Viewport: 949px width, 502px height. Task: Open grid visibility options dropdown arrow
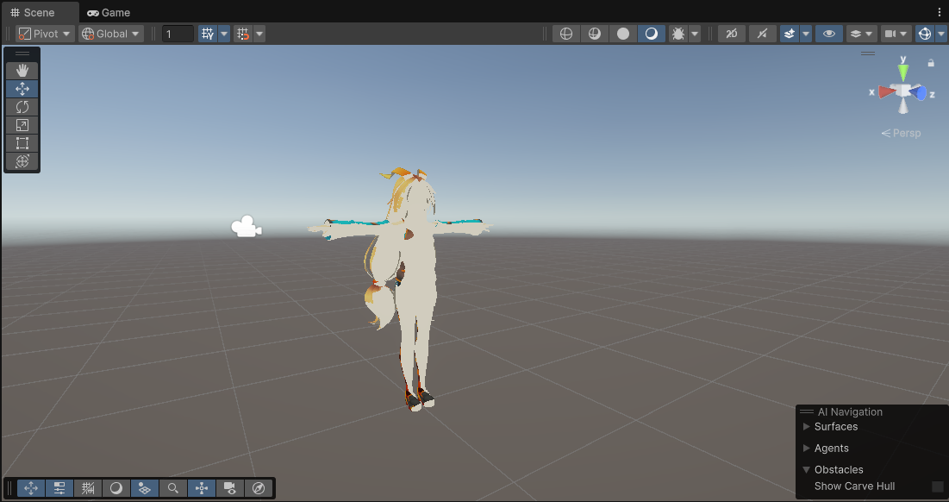click(x=224, y=34)
